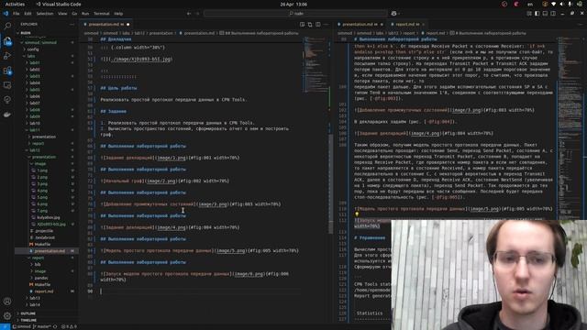Click the right editor minimap
Image resolution: width=587 pixels, height=330 pixels.
click(x=570, y=127)
